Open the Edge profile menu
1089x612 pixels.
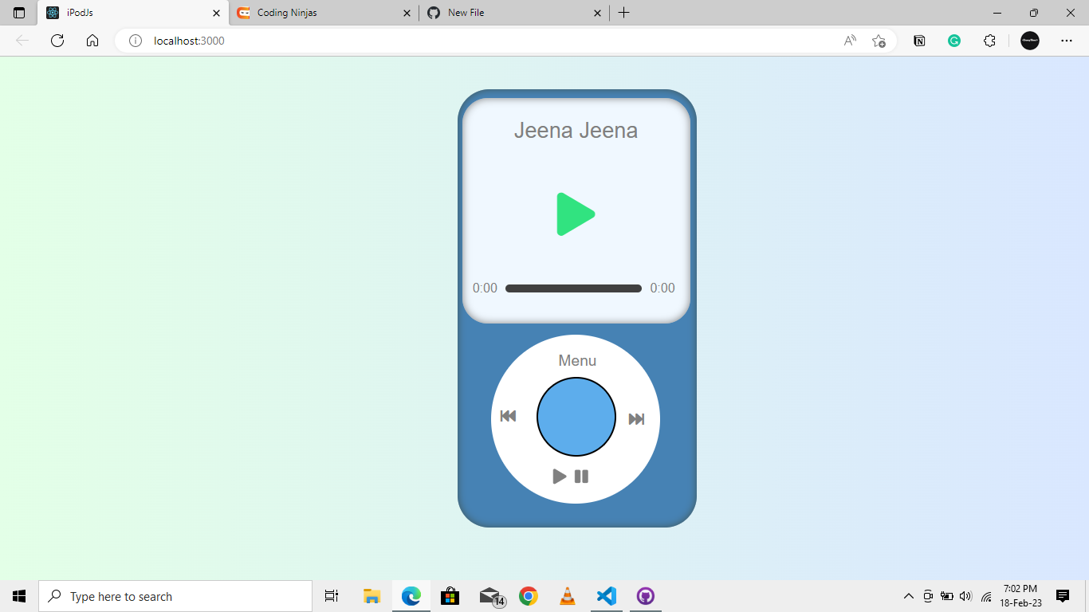[1029, 41]
